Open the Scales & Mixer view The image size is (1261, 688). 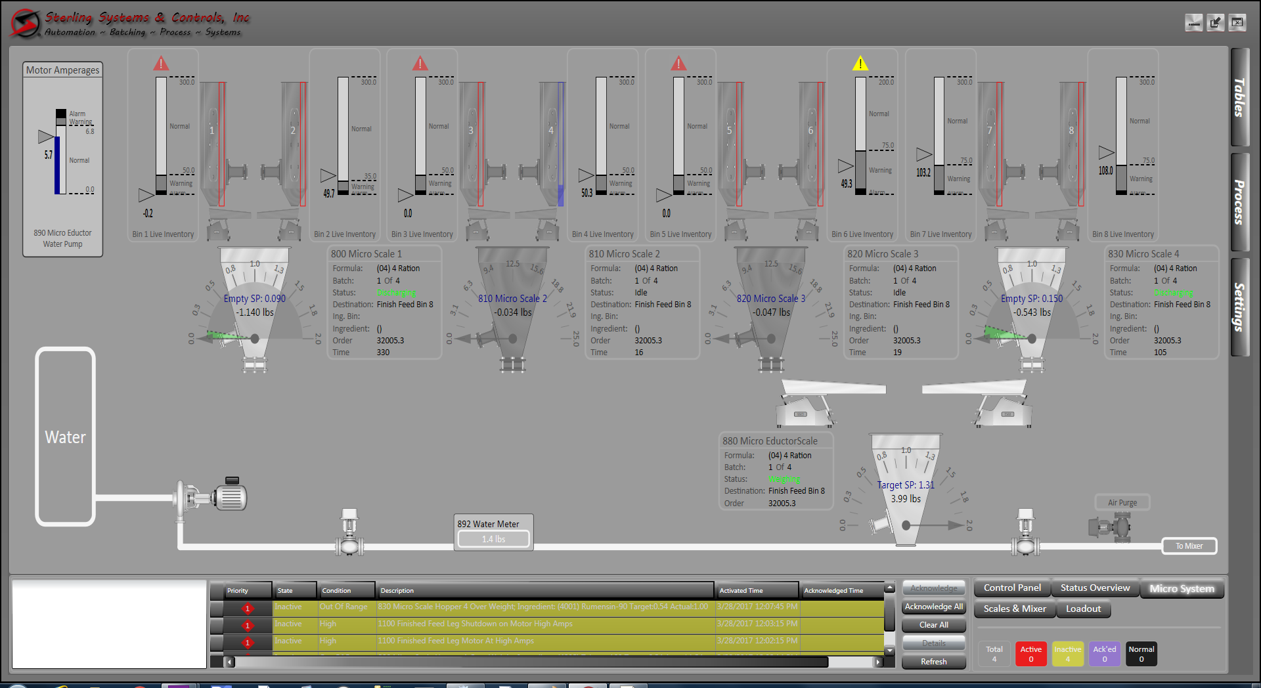(x=1013, y=609)
